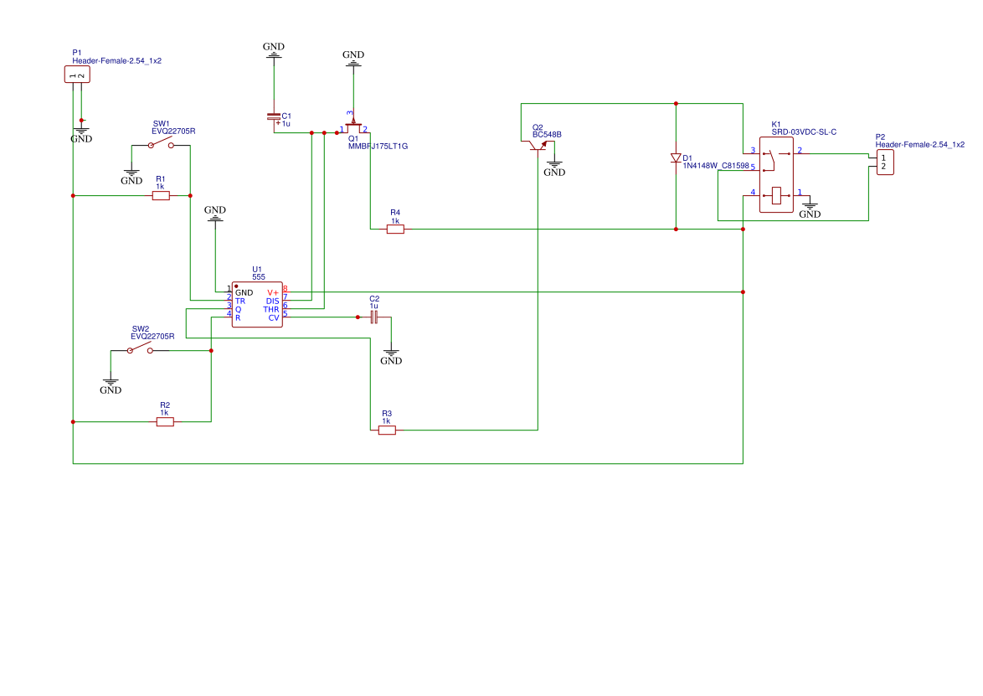Click the SW1 pushbutton switch symbol
The height and width of the screenshot is (696, 983).
(161, 145)
